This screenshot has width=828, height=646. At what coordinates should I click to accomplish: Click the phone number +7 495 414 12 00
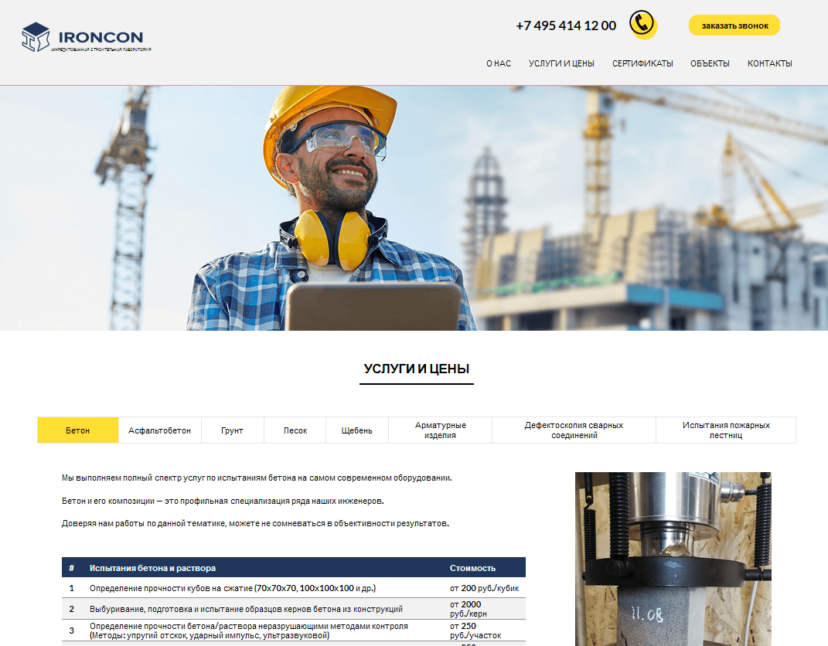(566, 25)
